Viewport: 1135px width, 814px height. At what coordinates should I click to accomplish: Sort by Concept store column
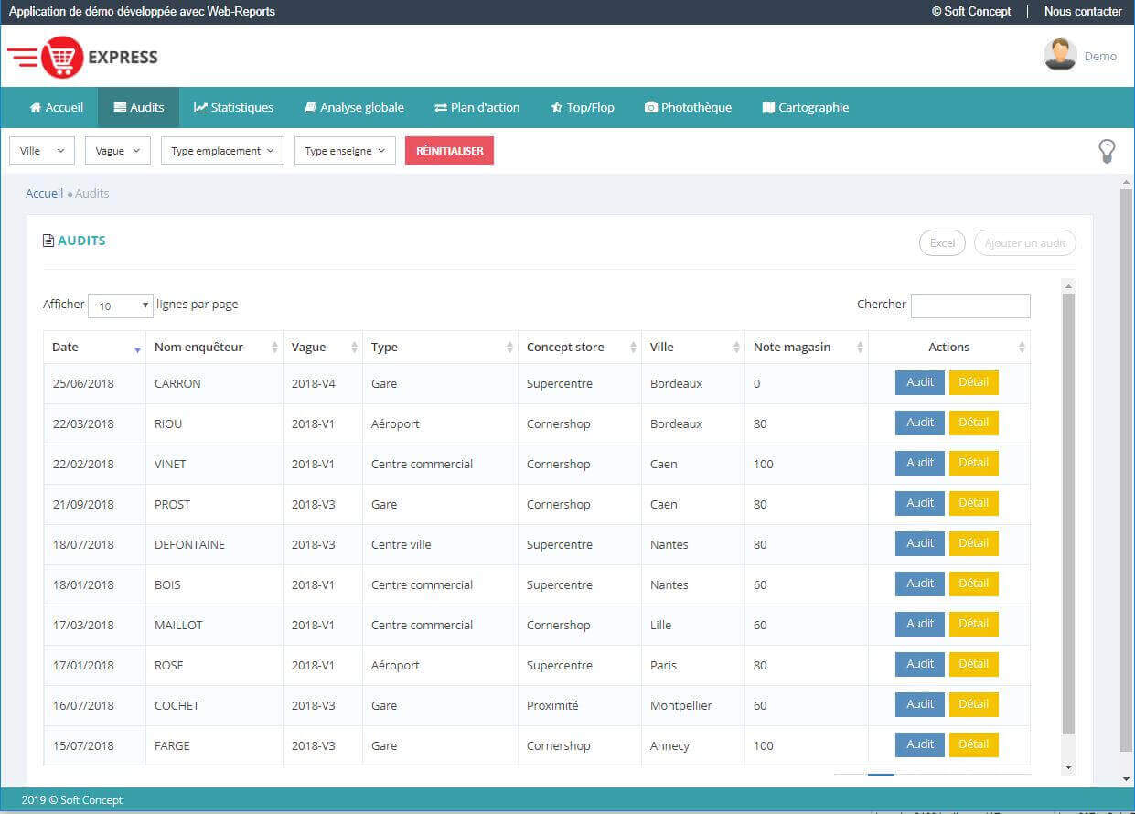(x=580, y=348)
